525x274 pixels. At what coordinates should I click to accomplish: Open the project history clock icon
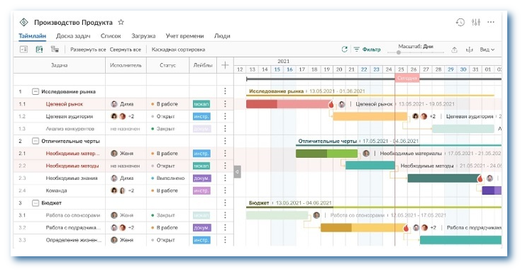pos(460,23)
